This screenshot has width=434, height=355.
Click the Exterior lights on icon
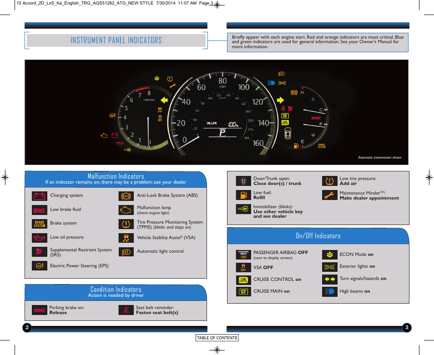(x=330, y=267)
